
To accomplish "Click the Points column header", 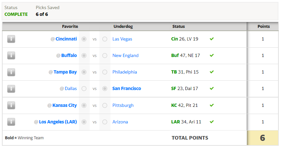I will [264, 26].
